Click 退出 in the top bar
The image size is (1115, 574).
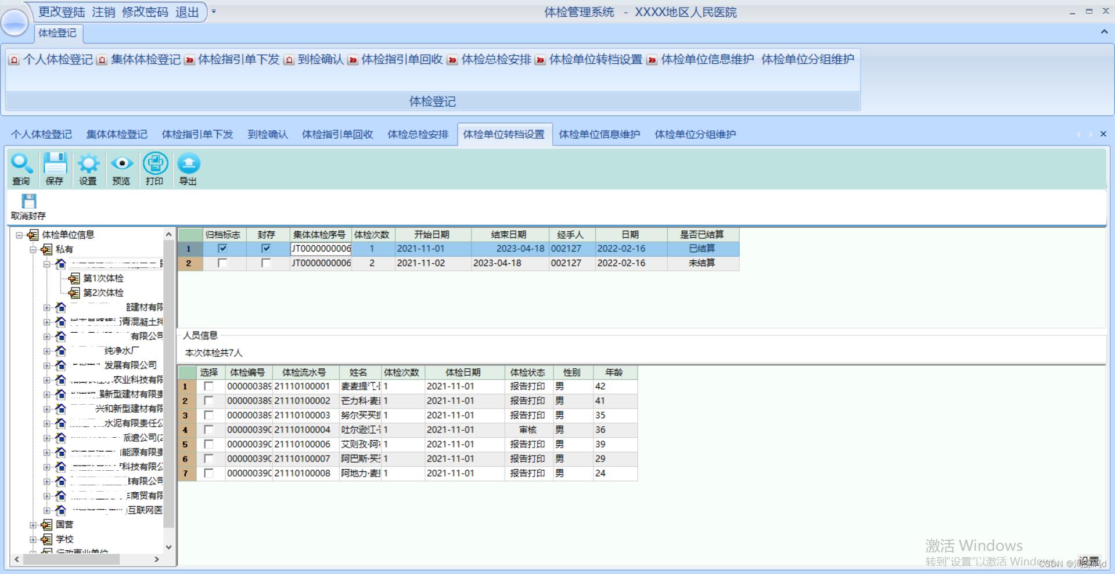187,12
